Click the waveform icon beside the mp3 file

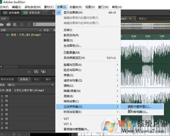point(8,35)
